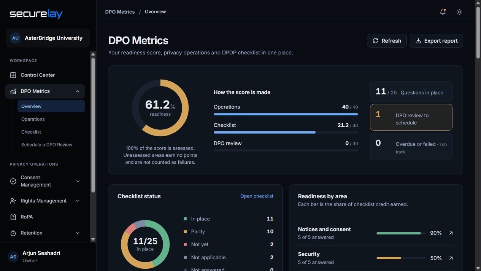This screenshot has height=271, width=481.
Task: Expand the Retention submenu
Action: 78,233
